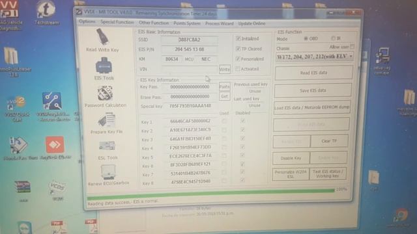Screen dimensions: 417x234
Task: Click Personalize W204 ESL button
Action: point(291,174)
